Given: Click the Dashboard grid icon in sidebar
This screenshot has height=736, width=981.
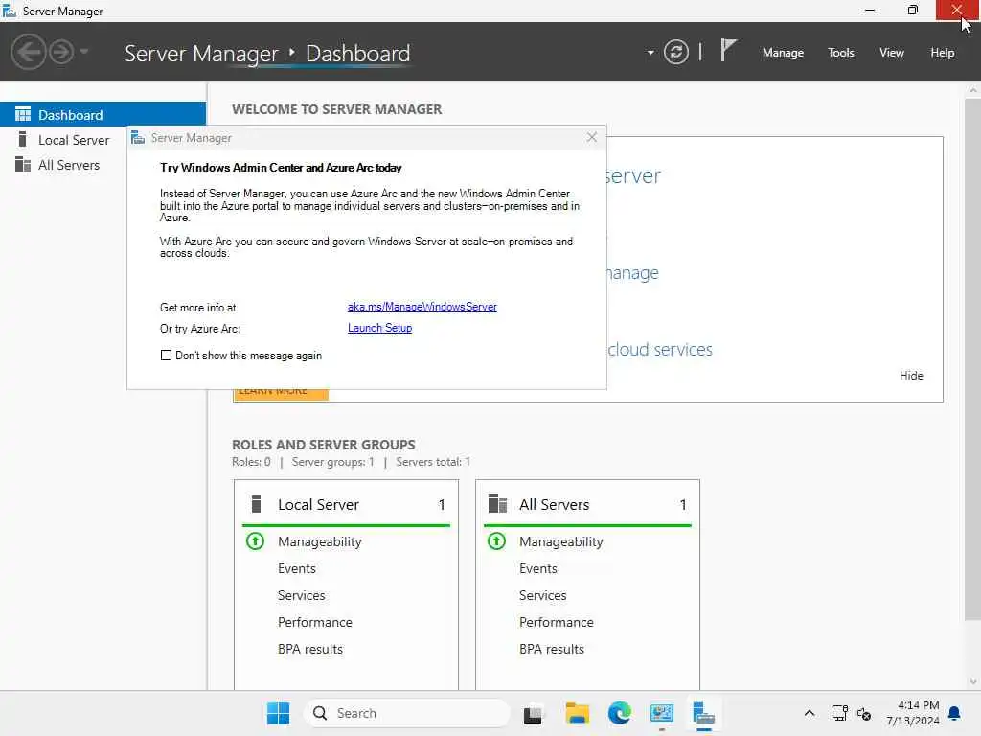Looking at the screenshot, I should pos(23,114).
